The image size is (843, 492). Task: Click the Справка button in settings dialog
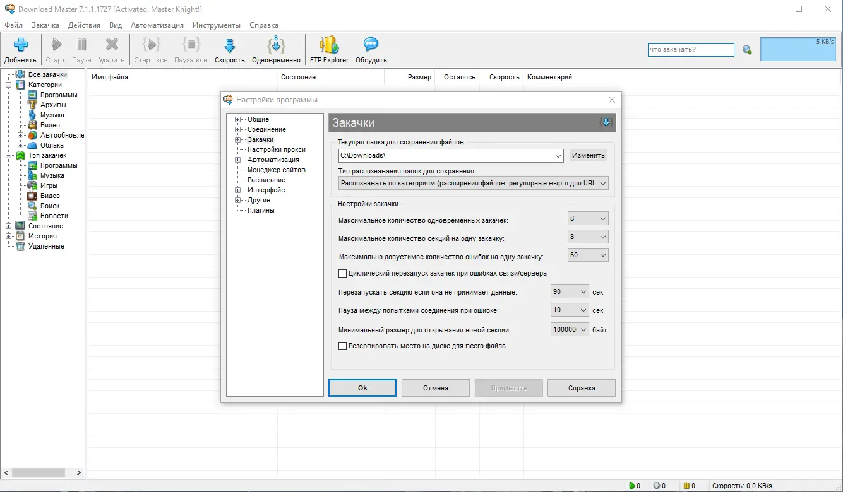click(582, 388)
